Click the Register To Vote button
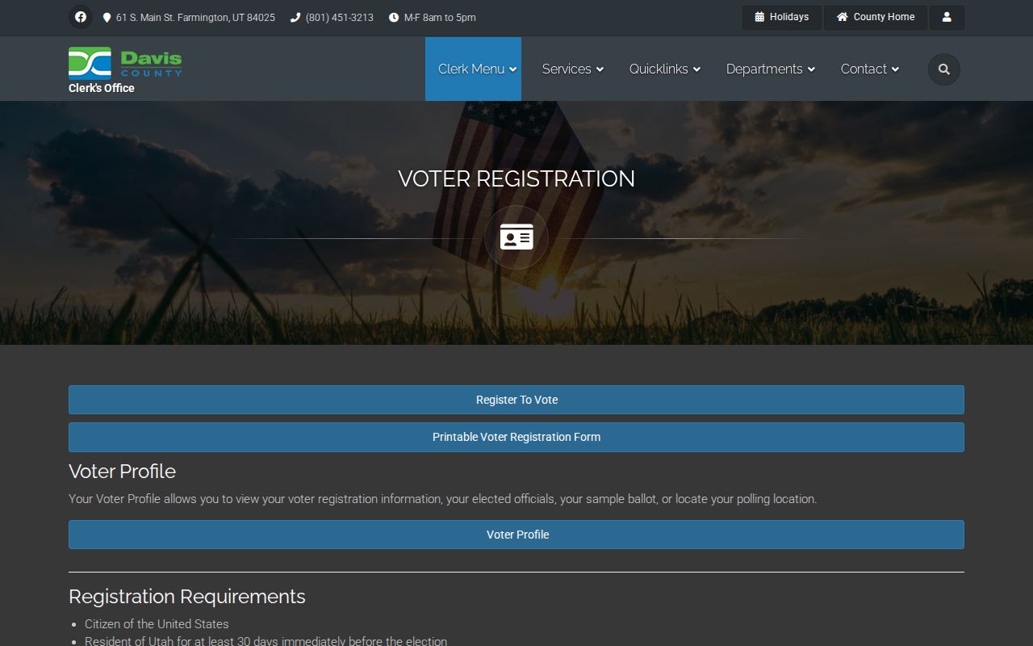 click(516, 400)
